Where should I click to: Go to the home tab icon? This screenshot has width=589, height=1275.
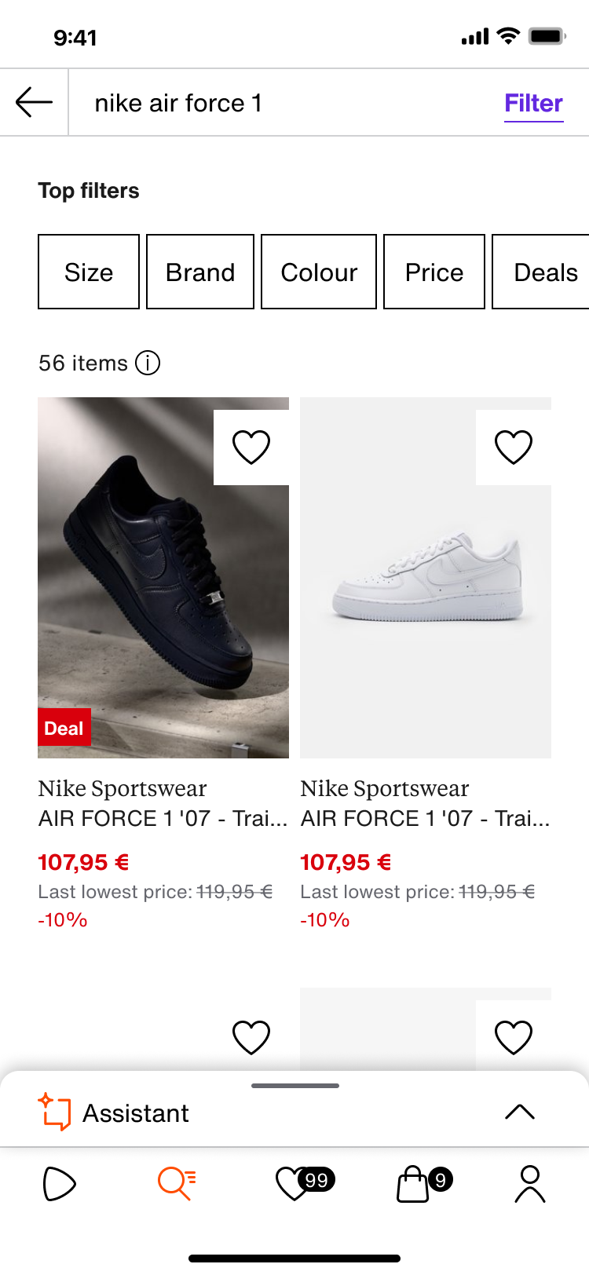coord(59,1184)
